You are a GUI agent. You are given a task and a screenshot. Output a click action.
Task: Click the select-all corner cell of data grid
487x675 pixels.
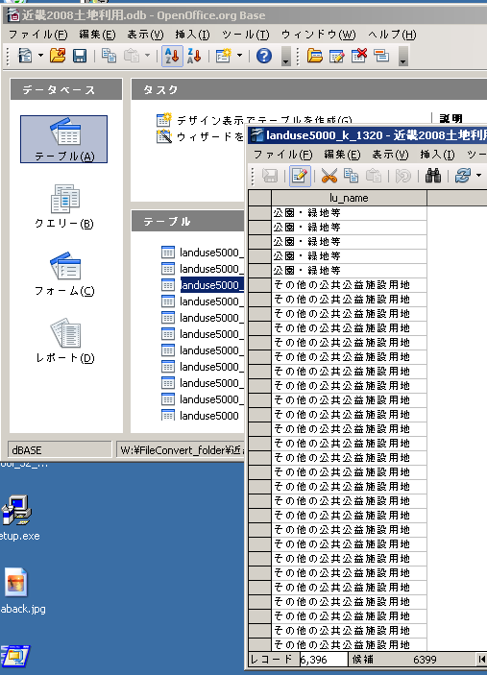tap(259, 198)
